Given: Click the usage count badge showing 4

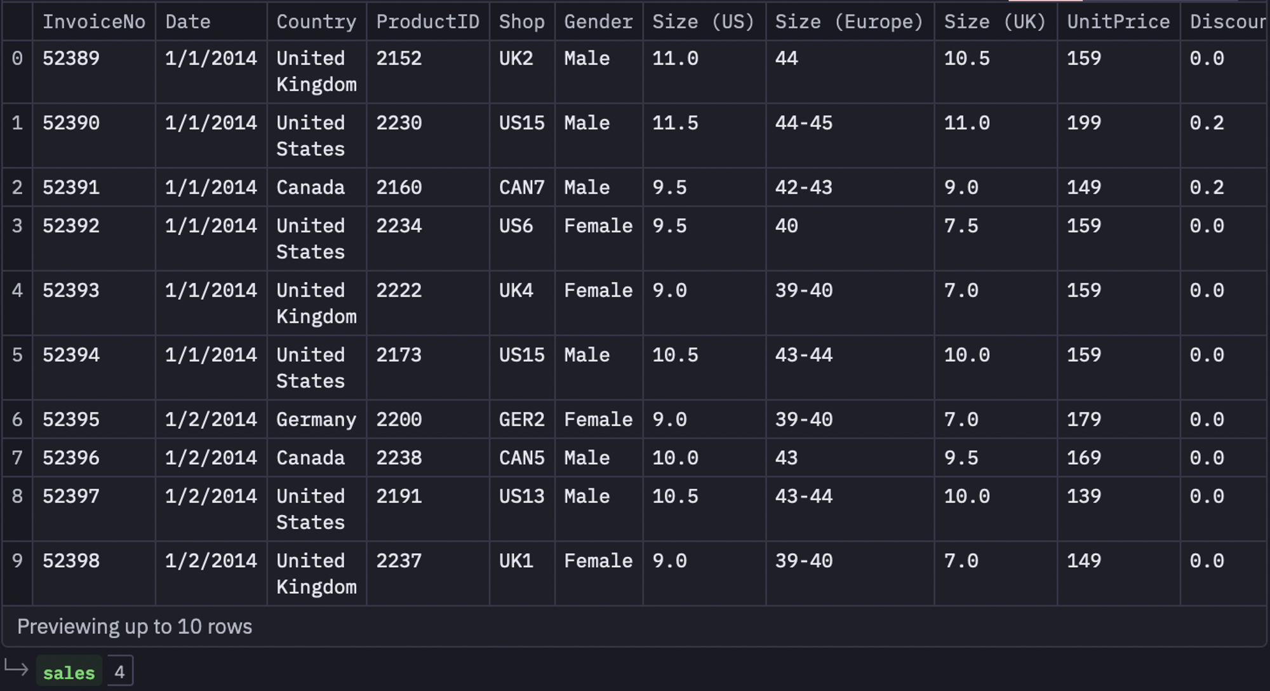Looking at the screenshot, I should (119, 672).
